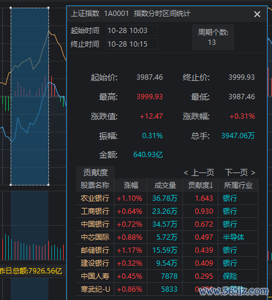
Task: Click 半导体 industry of 中芯国际
Action: coord(234,237)
